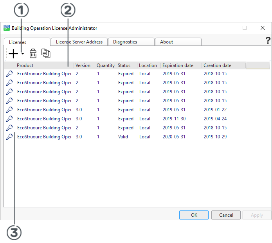This screenshot has width=272, height=243.
Task: Click expiration date 2020-05-31
Action: [x=174, y=137]
